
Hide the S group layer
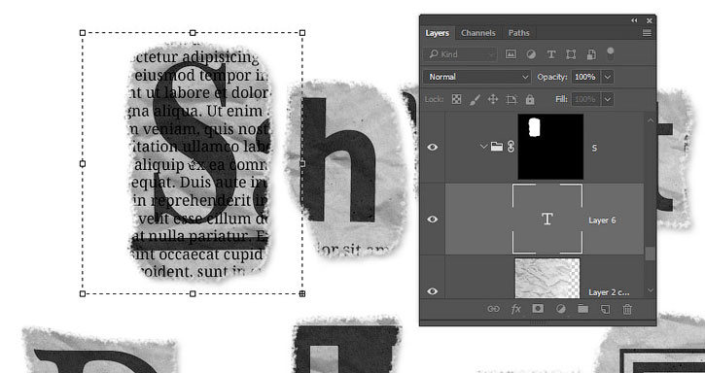(x=433, y=147)
